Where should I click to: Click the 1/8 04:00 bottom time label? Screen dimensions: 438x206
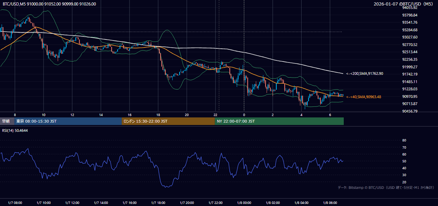pos(301,203)
